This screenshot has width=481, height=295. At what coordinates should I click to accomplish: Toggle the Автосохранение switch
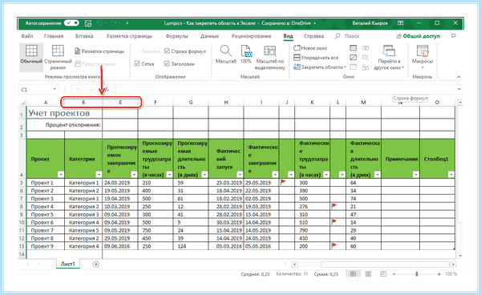click(x=72, y=23)
